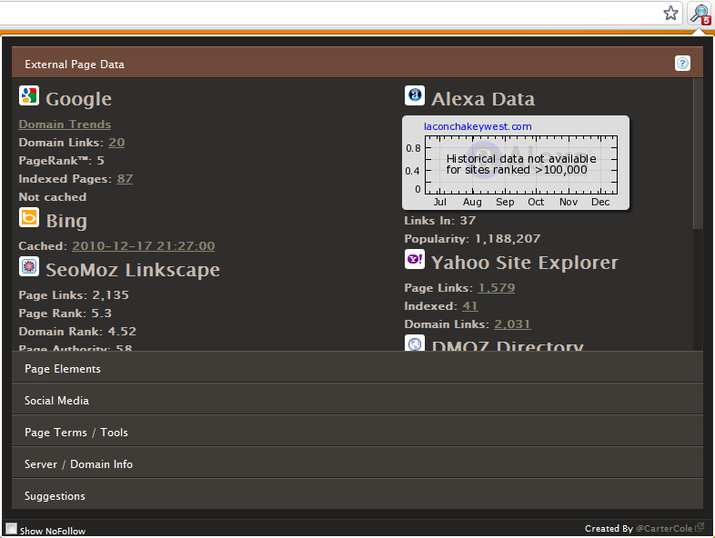
Task: Click the Google logo icon
Action: pos(29,95)
